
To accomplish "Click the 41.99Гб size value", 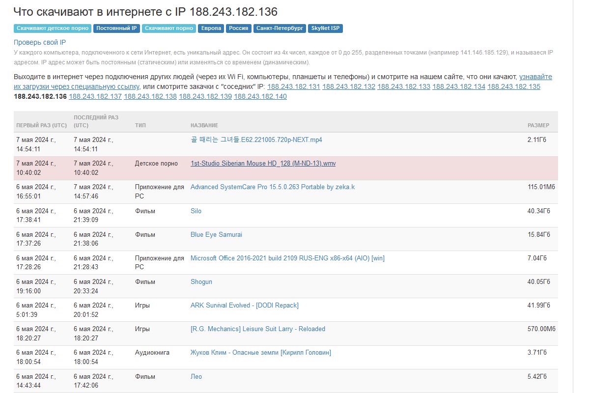I will click(x=539, y=305).
